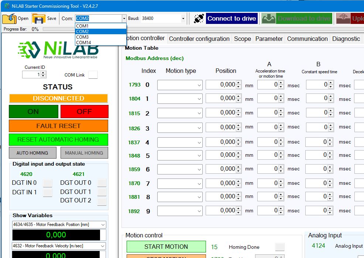Screen dimensions: 364x258
Task: Toggle the DGT OUT 0 indicator
Action: pyautogui.click(x=102, y=183)
